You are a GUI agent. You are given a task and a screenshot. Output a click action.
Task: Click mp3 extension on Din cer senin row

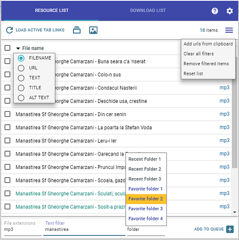point(225,114)
